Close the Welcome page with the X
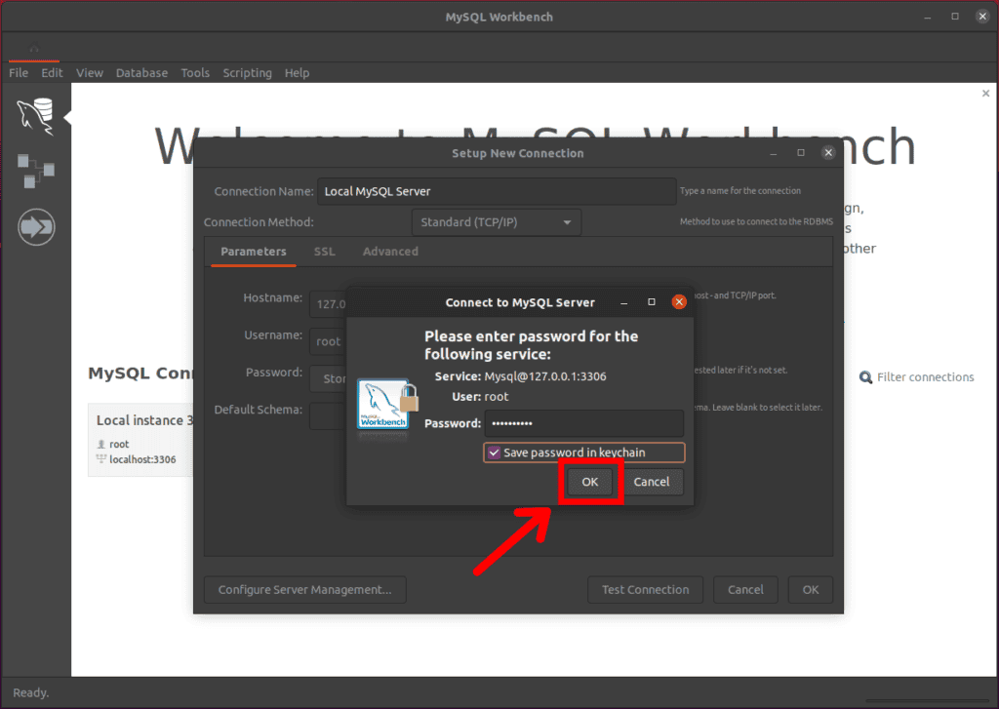This screenshot has height=709, width=999. tap(985, 93)
